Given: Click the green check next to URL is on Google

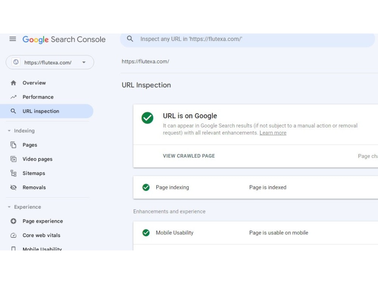Looking at the screenshot, I should pyautogui.click(x=147, y=118).
